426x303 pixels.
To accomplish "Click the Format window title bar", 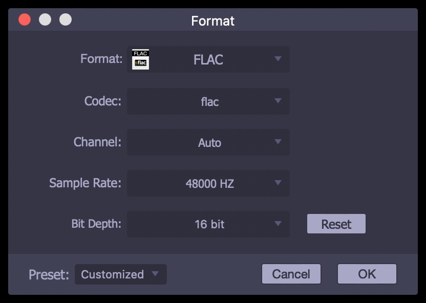I will pos(212,19).
